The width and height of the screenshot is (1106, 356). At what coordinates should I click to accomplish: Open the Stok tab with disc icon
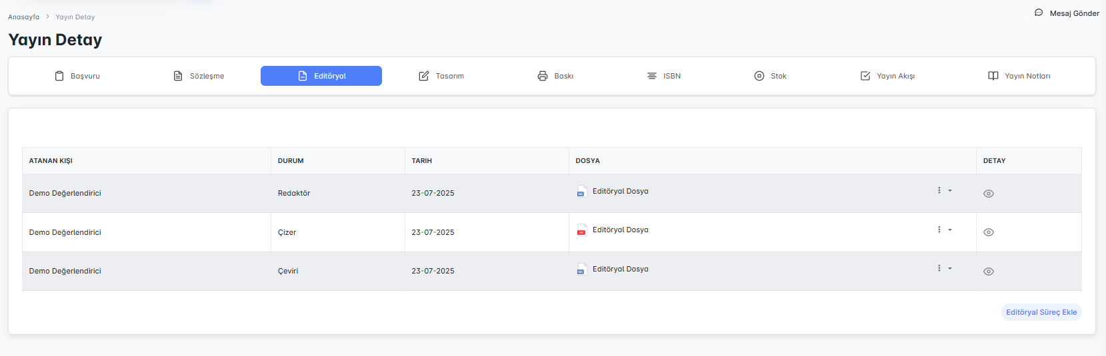pyautogui.click(x=770, y=76)
